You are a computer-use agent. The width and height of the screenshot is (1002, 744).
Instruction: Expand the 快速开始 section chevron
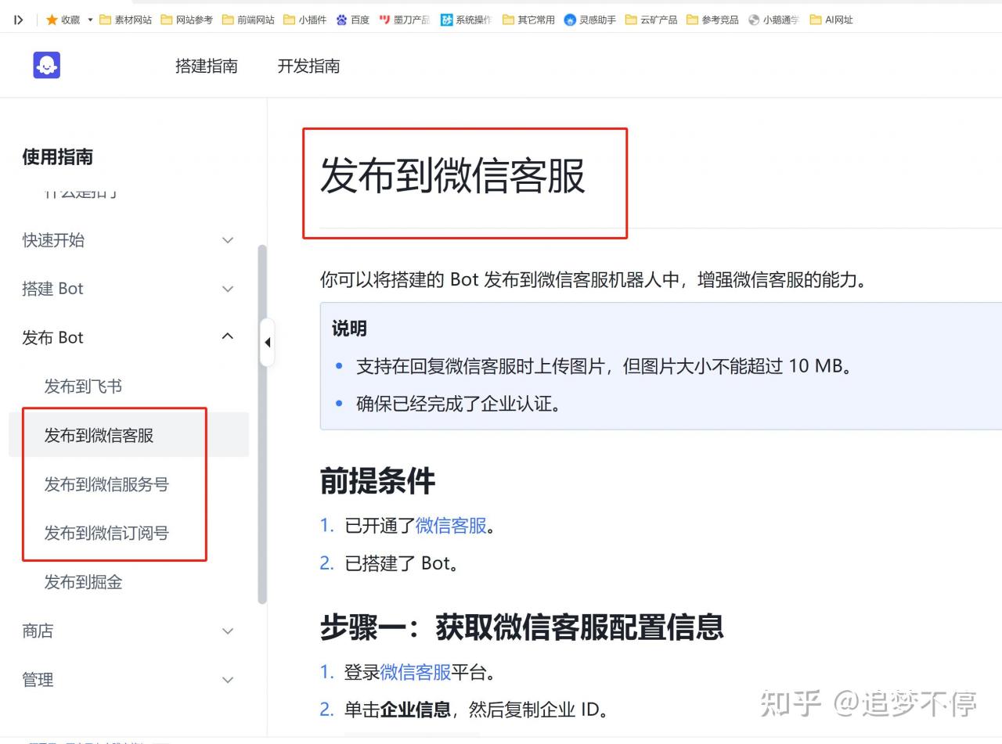(x=228, y=240)
